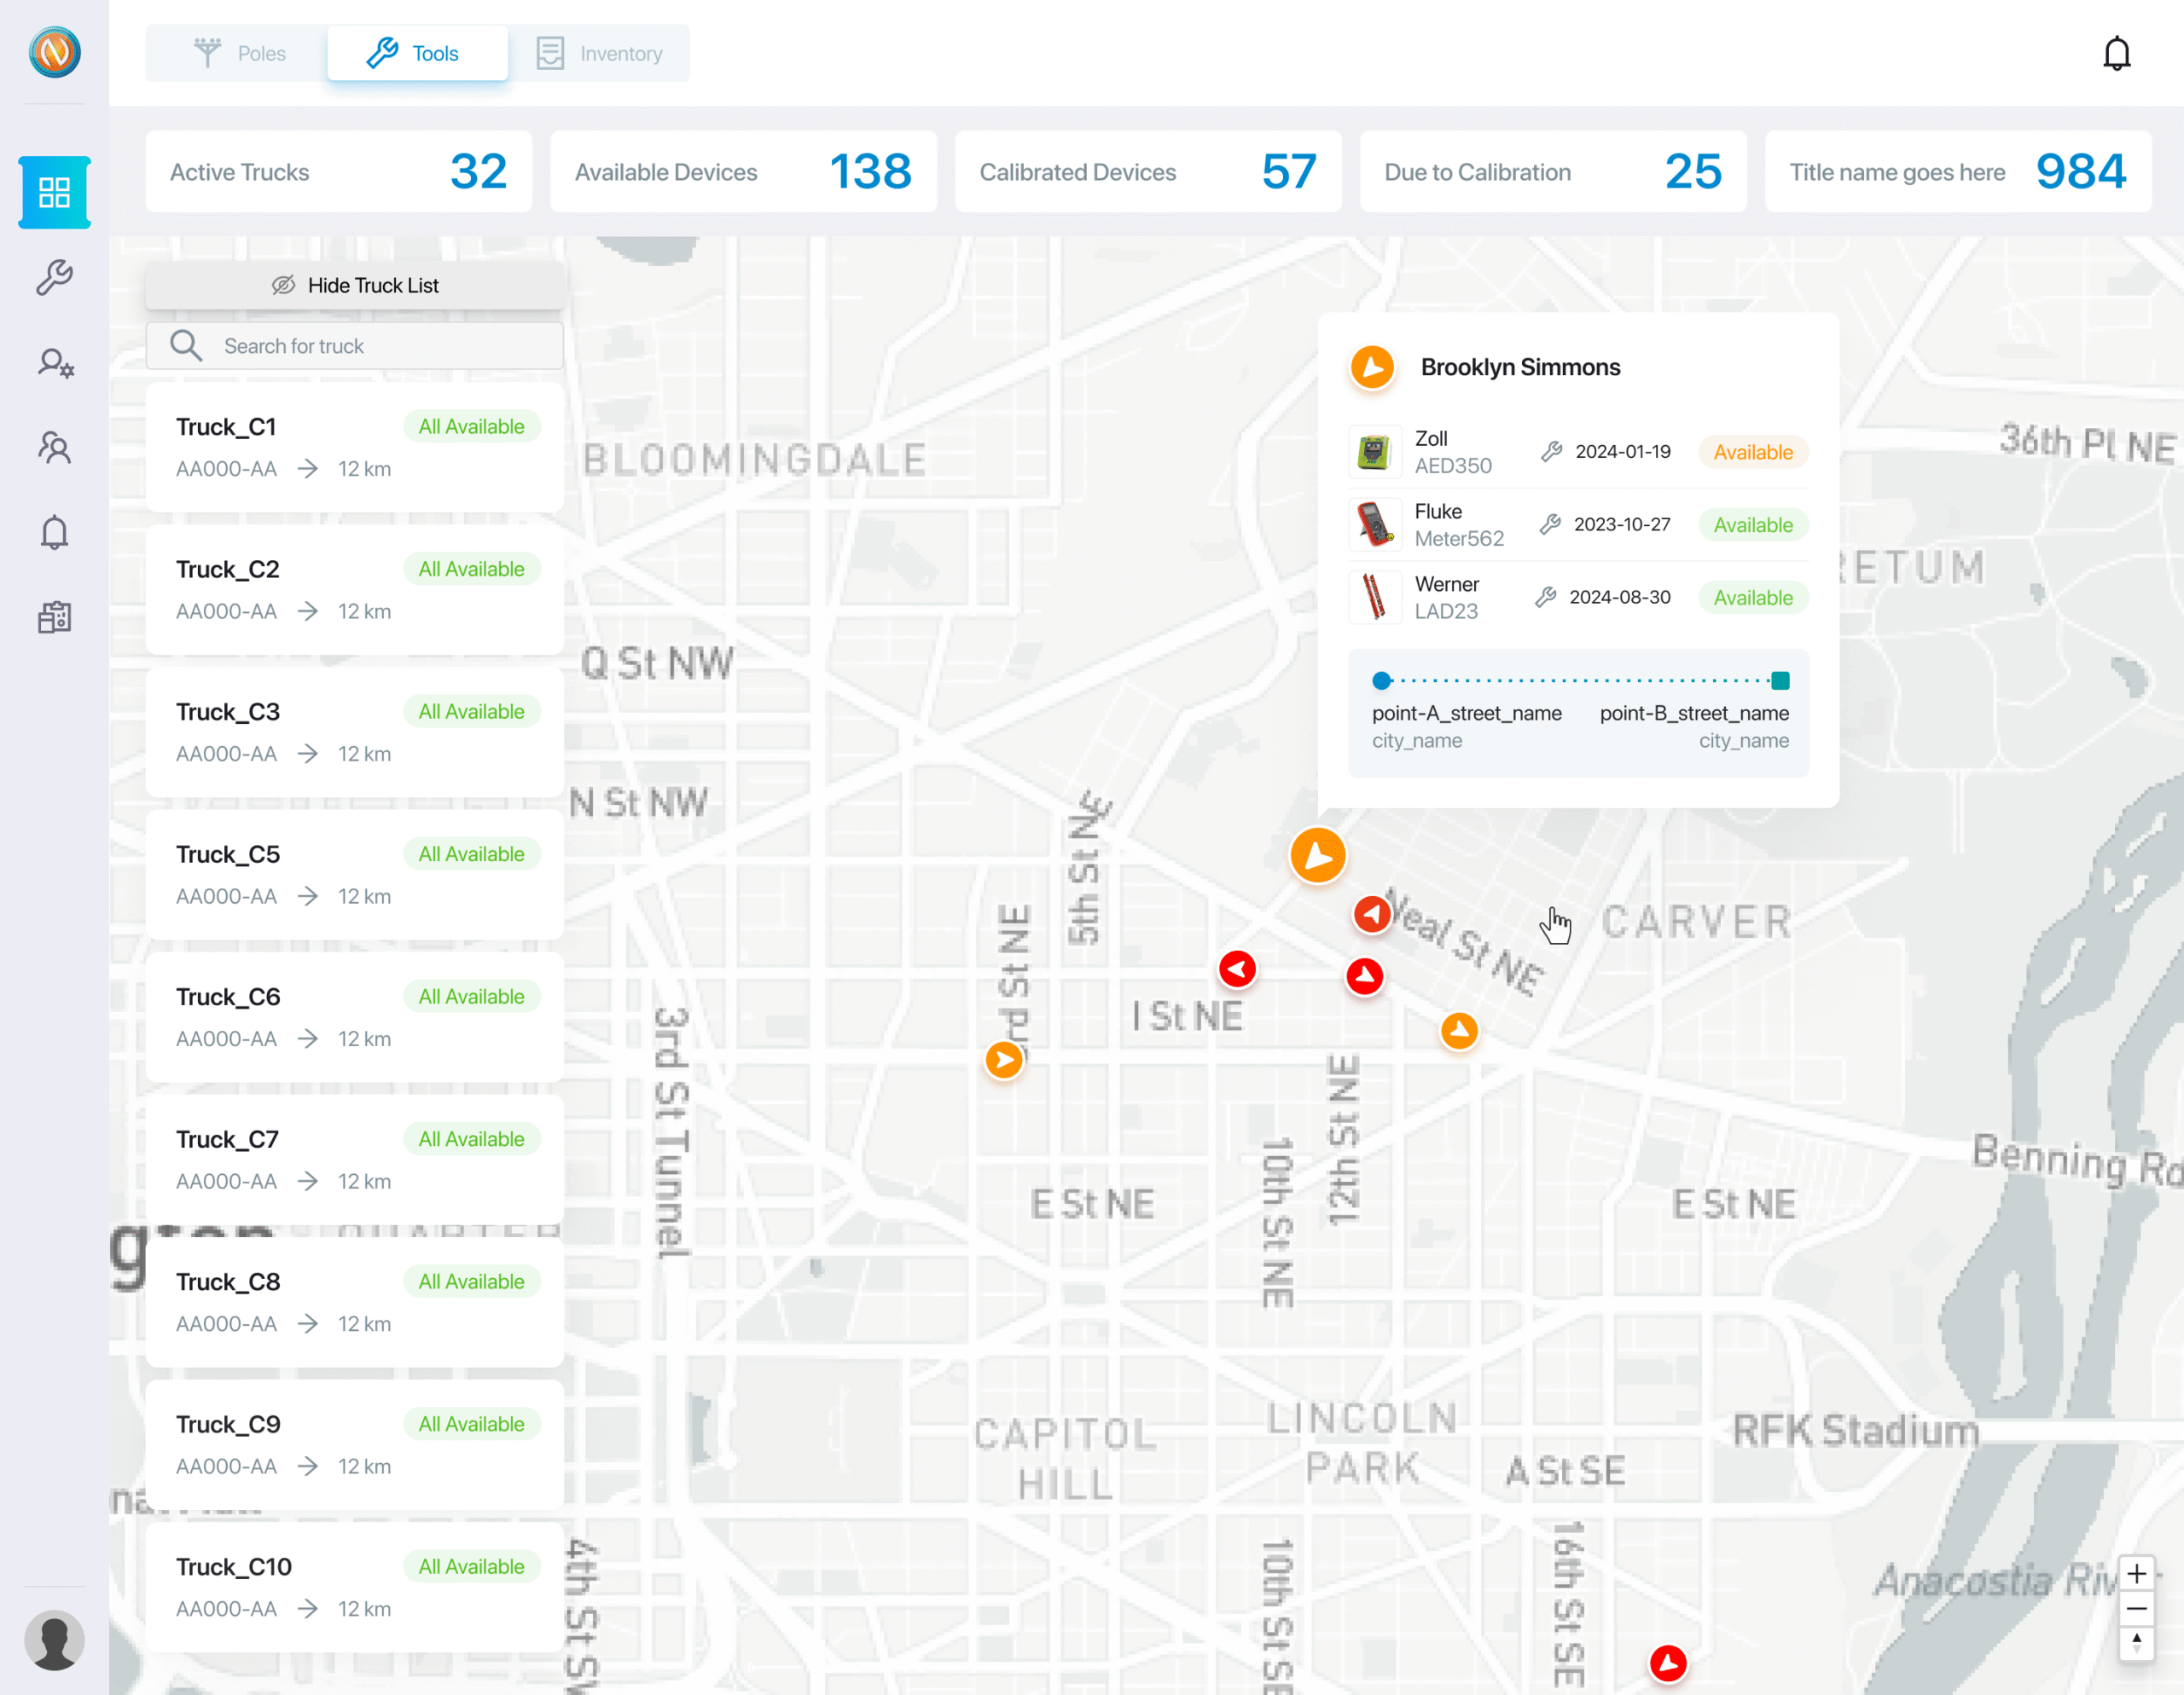The width and height of the screenshot is (2184, 1695).
Task: Click a red alert marker near I St NE
Action: pyautogui.click(x=1238, y=968)
